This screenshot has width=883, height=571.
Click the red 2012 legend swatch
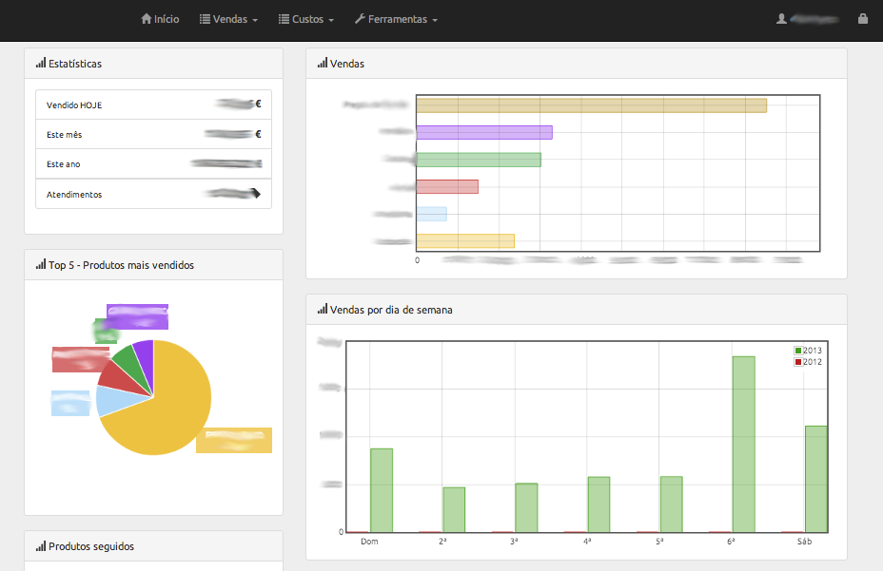[798, 362]
